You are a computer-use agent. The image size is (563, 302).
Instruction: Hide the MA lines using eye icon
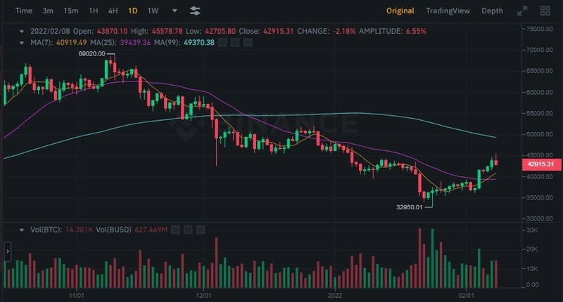[221, 43]
